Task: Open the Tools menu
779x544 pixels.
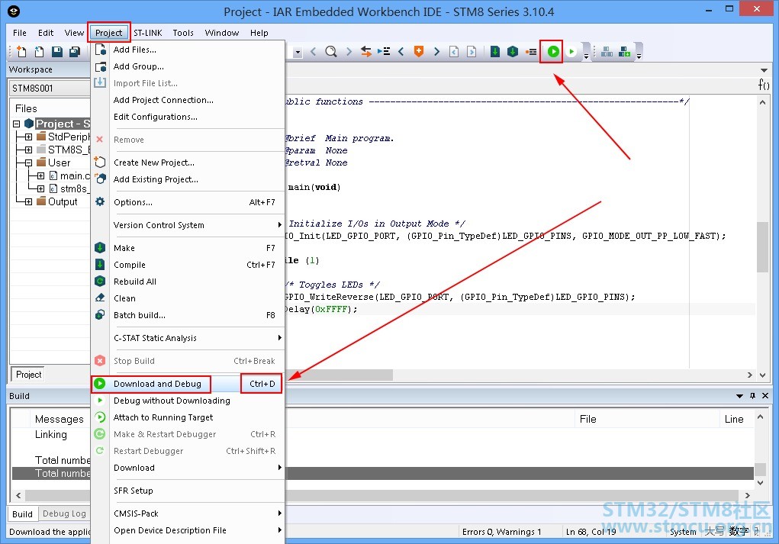Action: pyautogui.click(x=183, y=33)
